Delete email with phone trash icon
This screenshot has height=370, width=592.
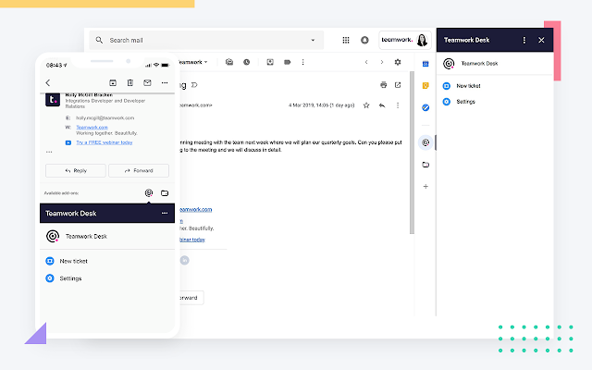[129, 82]
